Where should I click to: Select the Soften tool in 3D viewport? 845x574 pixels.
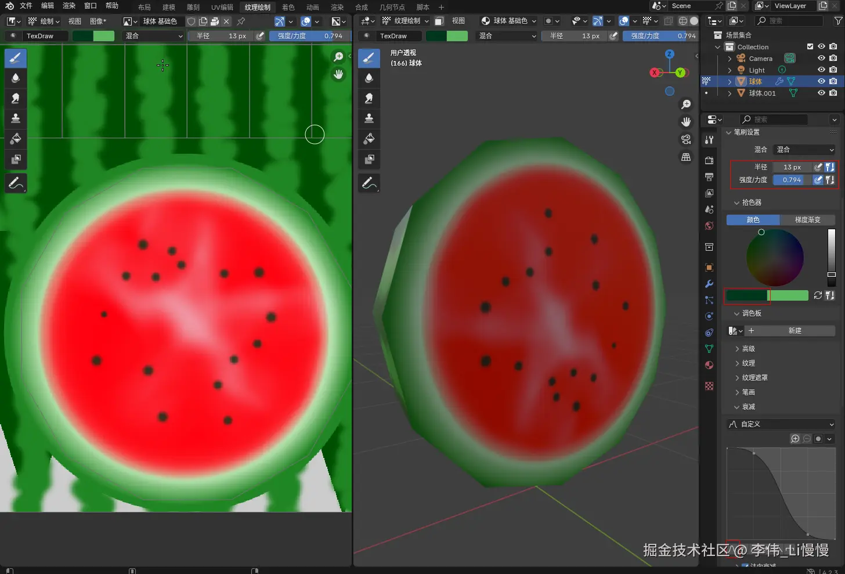tap(369, 78)
